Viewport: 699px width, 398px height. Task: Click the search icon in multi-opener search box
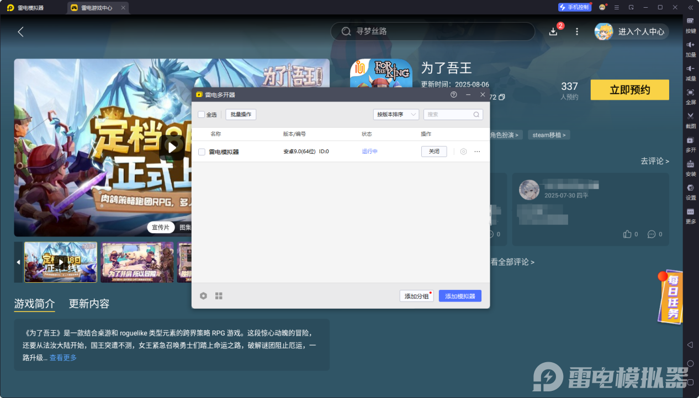tap(476, 115)
